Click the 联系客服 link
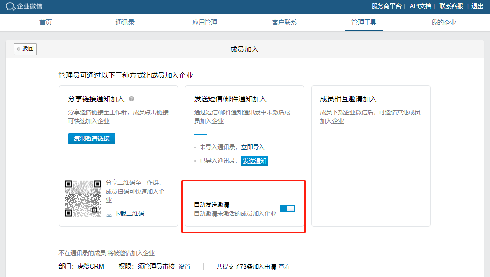The image size is (490, 277). pos(451,6)
